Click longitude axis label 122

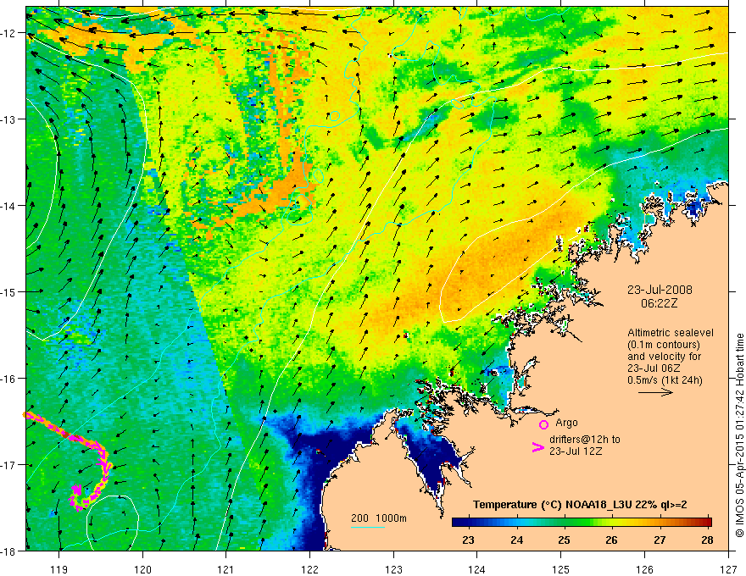309,569
